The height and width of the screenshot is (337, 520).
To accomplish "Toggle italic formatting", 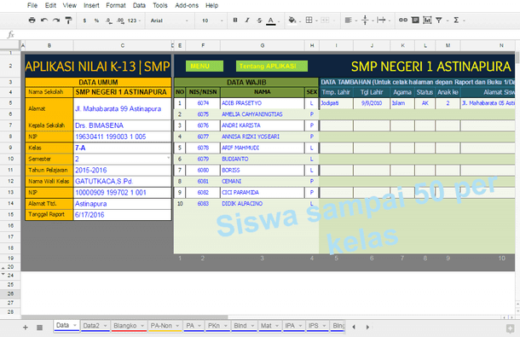I will pyautogui.click(x=247, y=20).
